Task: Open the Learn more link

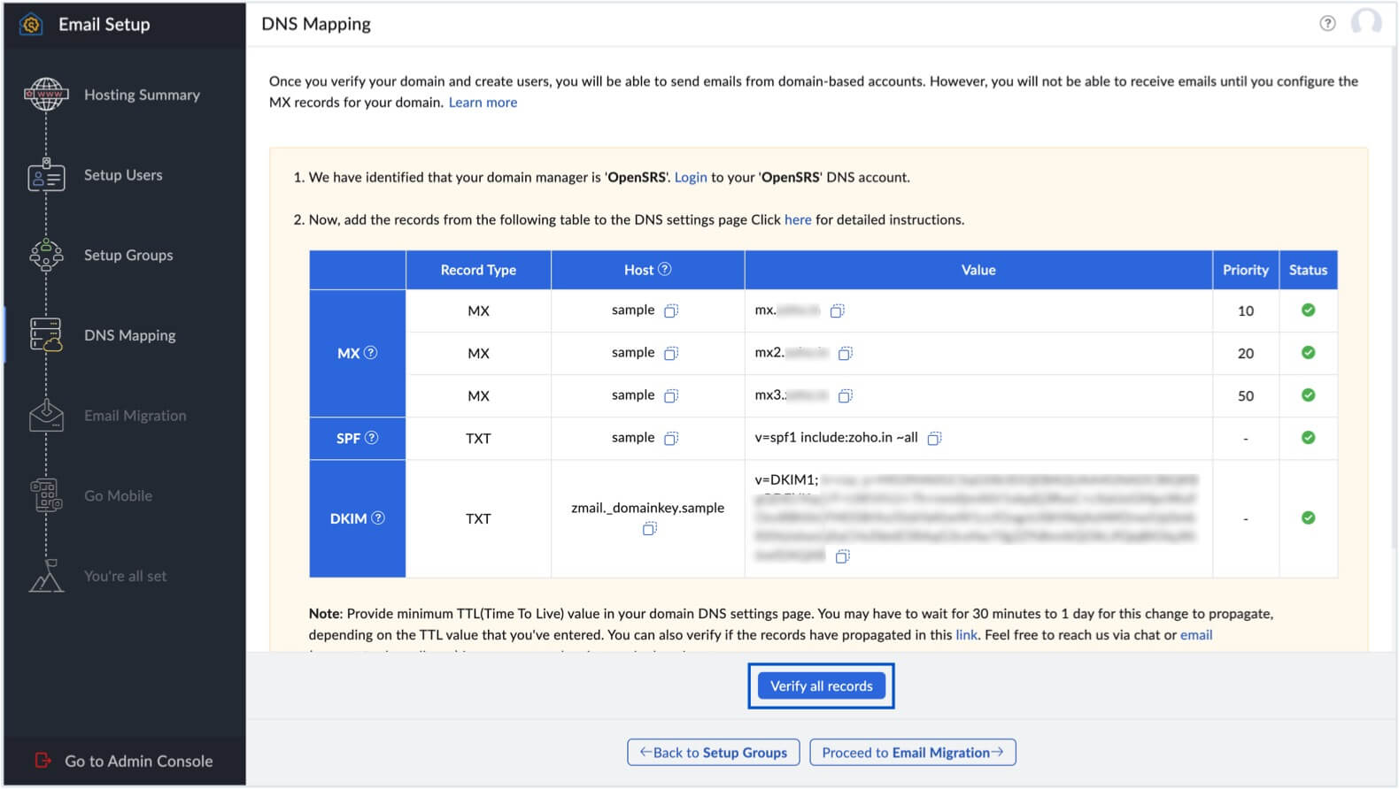Action: pyautogui.click(x=483, y=103)
